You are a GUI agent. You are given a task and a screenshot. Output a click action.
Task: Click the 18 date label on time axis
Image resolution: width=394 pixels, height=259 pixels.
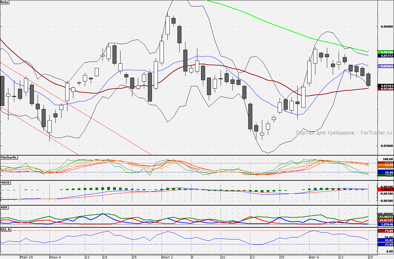click(x=105, y=257)
